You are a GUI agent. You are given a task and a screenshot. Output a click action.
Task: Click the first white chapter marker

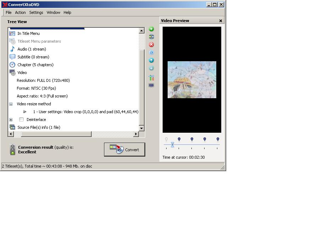click(x=166, y=139)
